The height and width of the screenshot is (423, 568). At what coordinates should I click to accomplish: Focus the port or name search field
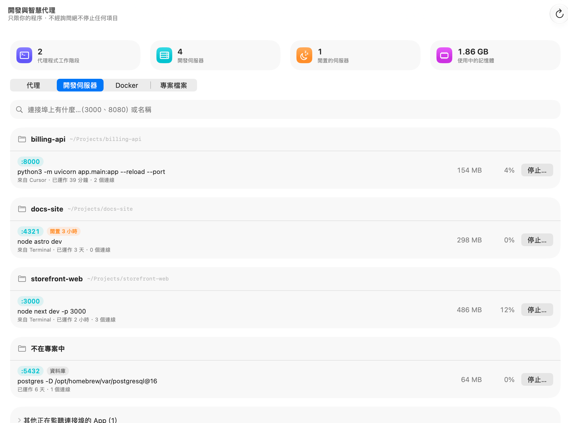[285, 109]
